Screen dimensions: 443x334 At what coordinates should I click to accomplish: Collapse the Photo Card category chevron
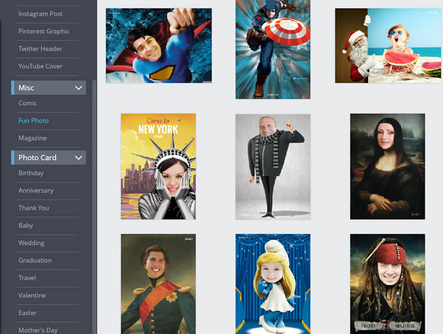click(x=78, y=157)
